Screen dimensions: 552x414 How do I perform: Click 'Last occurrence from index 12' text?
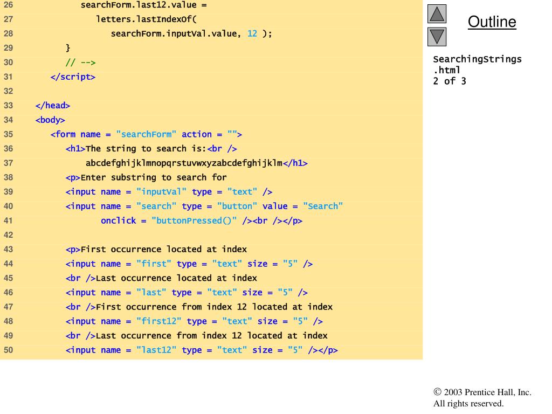169,335
